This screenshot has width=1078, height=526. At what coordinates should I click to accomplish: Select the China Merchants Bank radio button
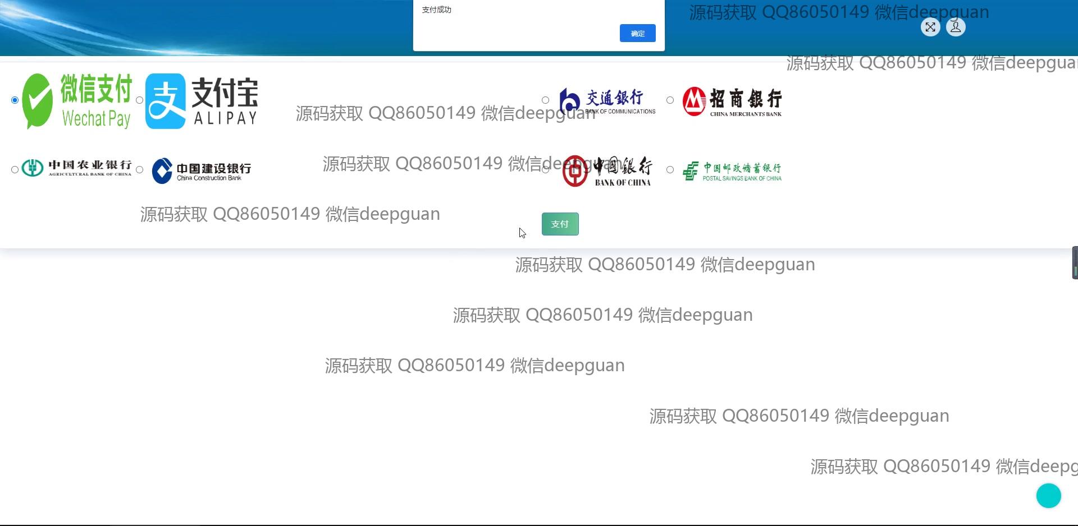670,100
